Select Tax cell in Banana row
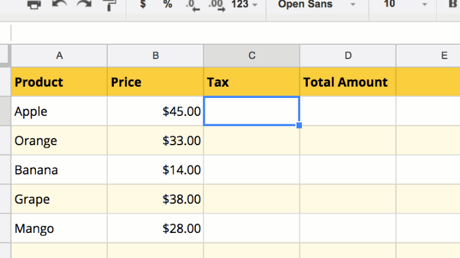 [252, 170]
